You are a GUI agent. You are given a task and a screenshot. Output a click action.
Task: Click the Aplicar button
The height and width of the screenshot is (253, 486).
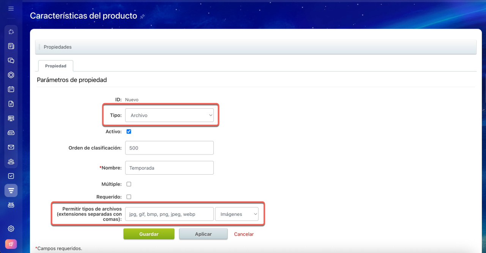(x=203, y=234)
